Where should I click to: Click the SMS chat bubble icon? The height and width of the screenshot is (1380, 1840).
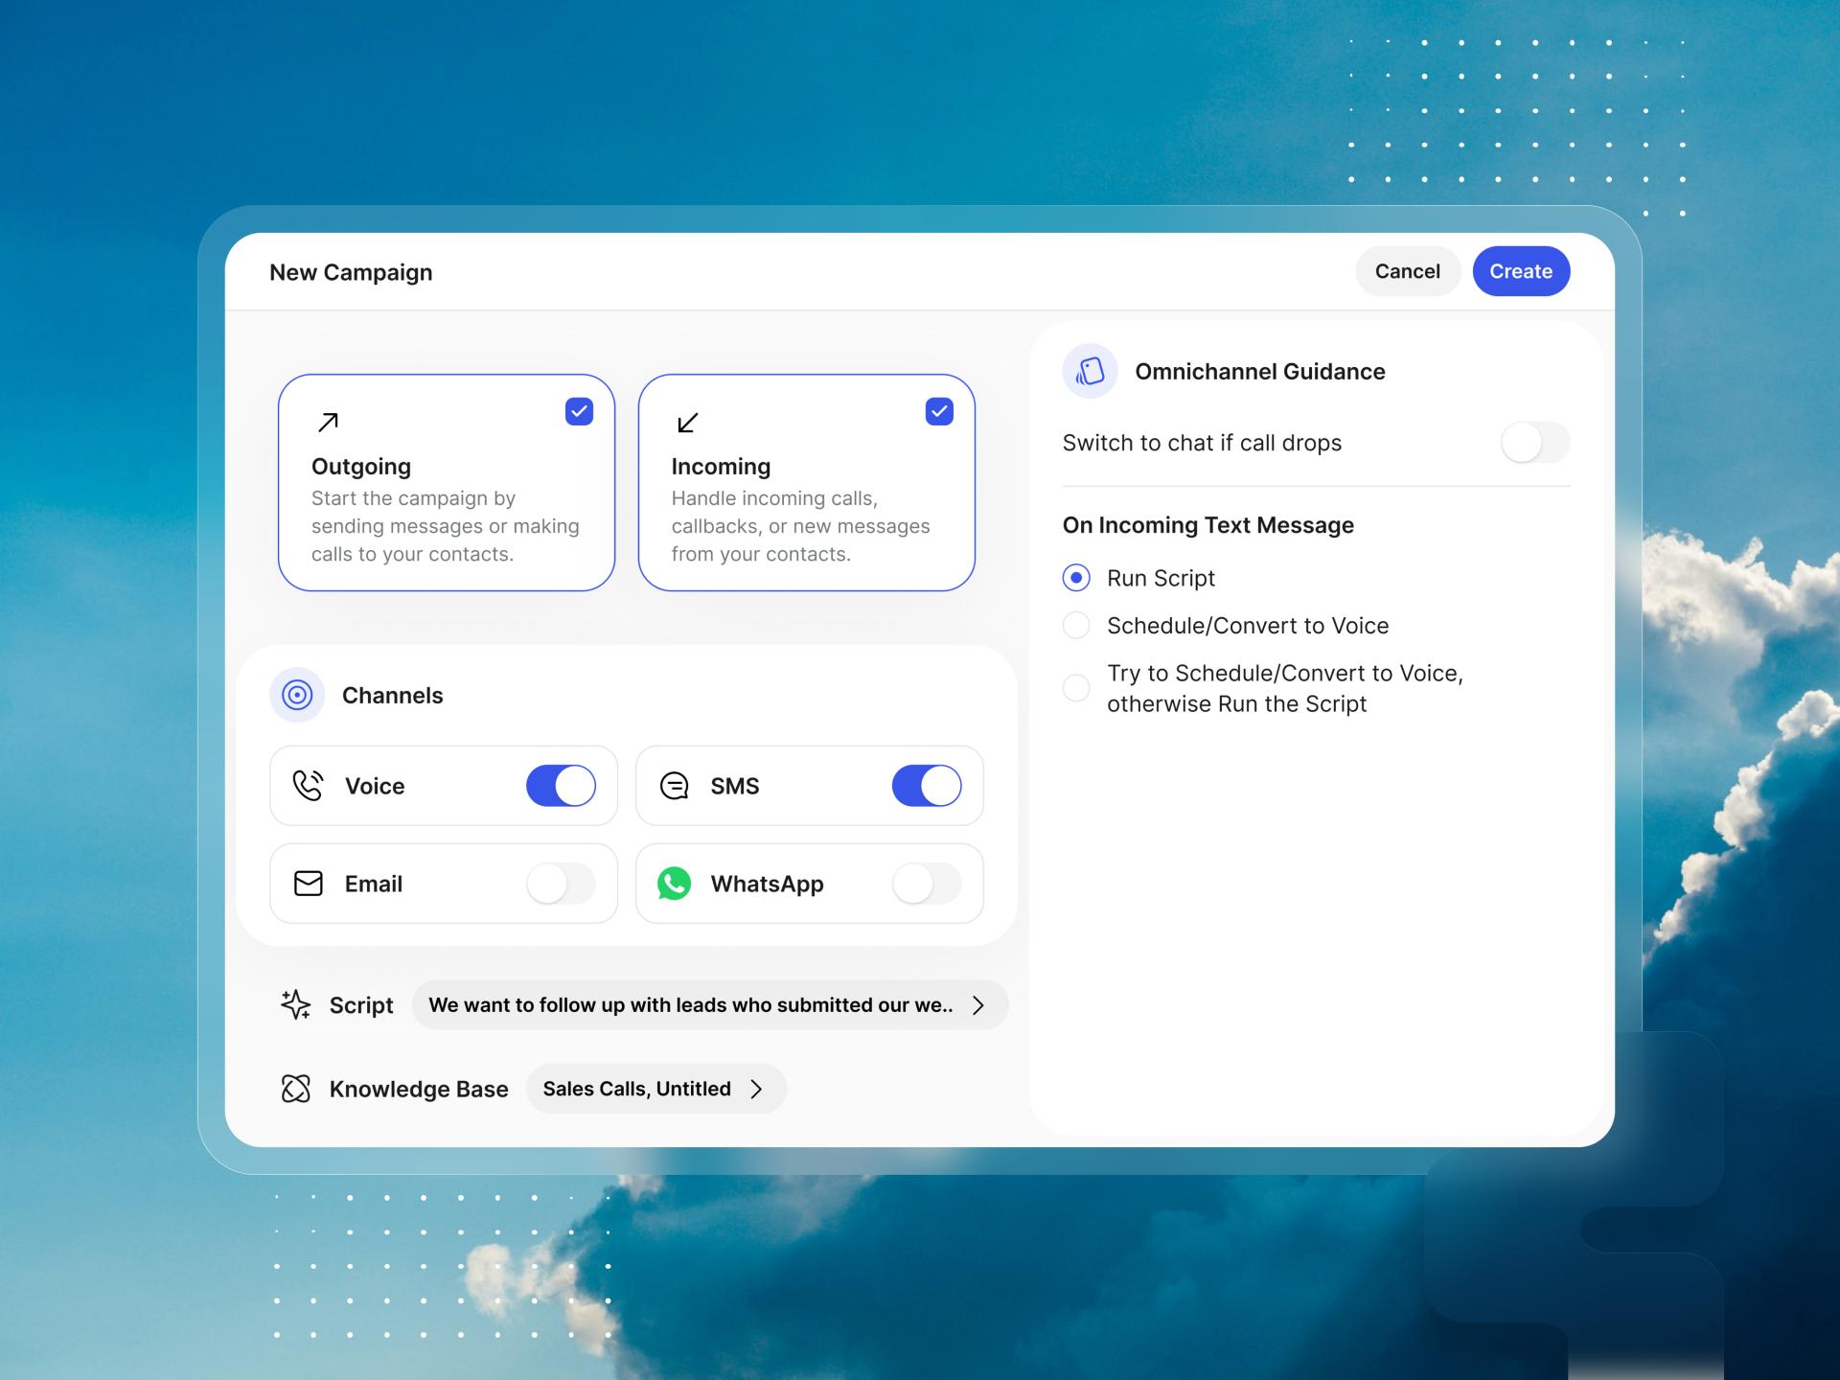[674, 786]
